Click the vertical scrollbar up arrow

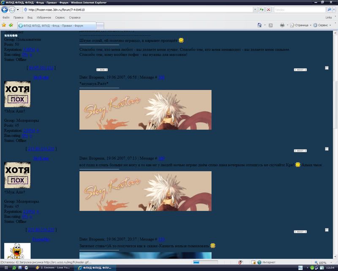[335, 33]
